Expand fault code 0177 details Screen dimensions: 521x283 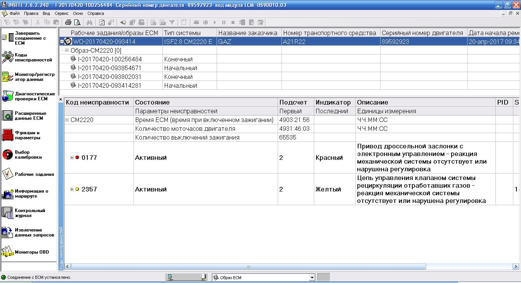pos(72,158)
